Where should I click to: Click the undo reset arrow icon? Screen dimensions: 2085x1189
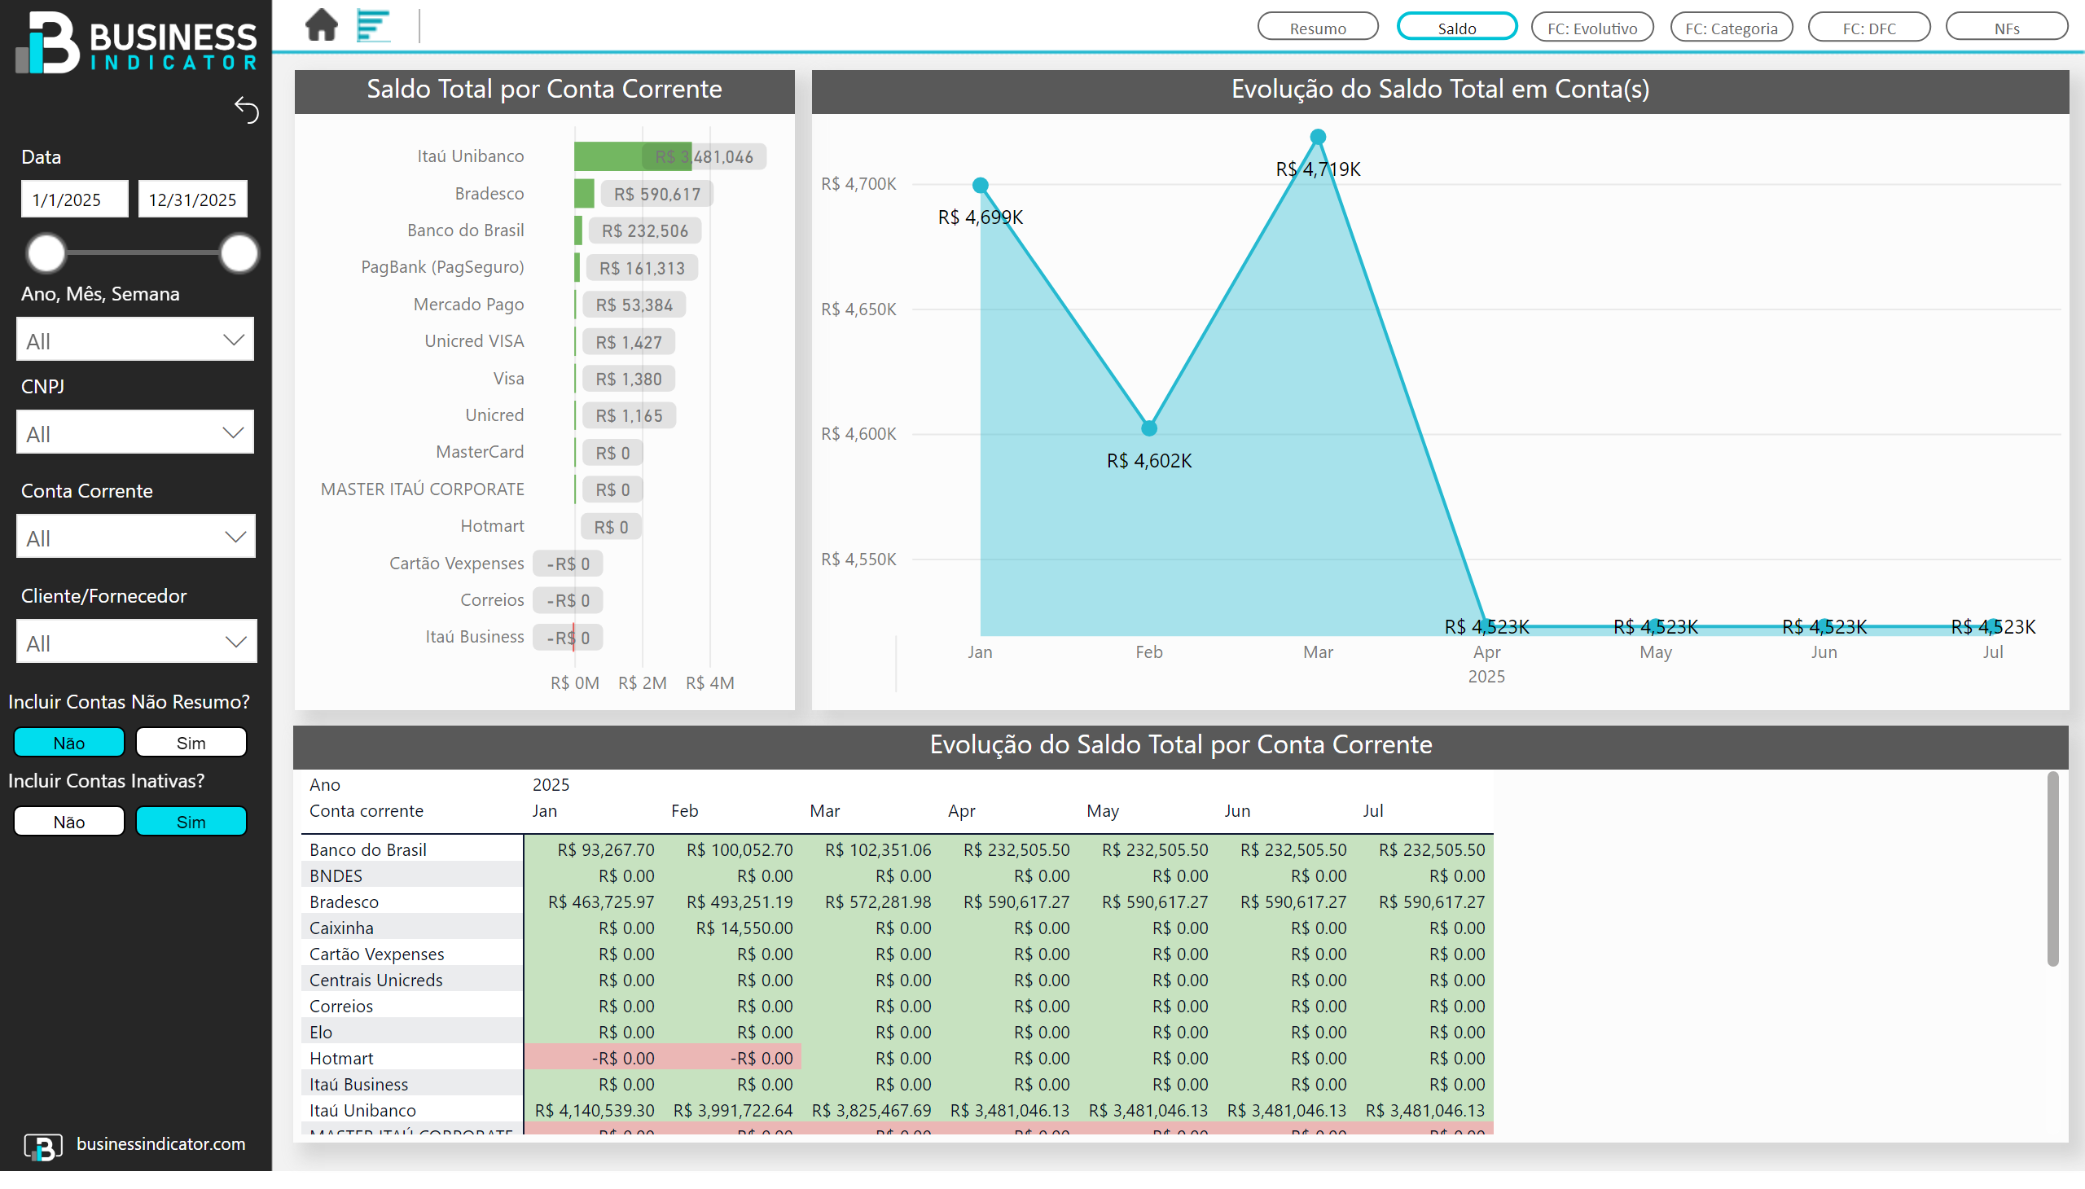click(x=247, y=109)
